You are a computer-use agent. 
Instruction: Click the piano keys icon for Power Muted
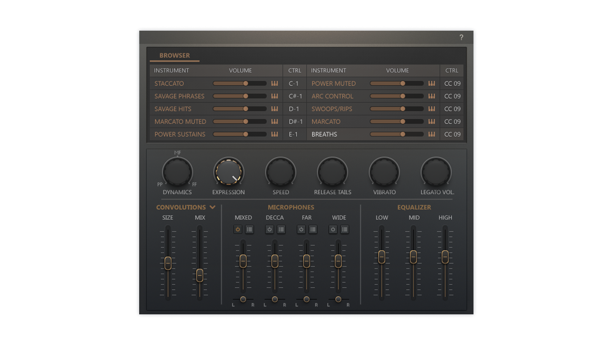pyautogui.click(x=432, y=83)
